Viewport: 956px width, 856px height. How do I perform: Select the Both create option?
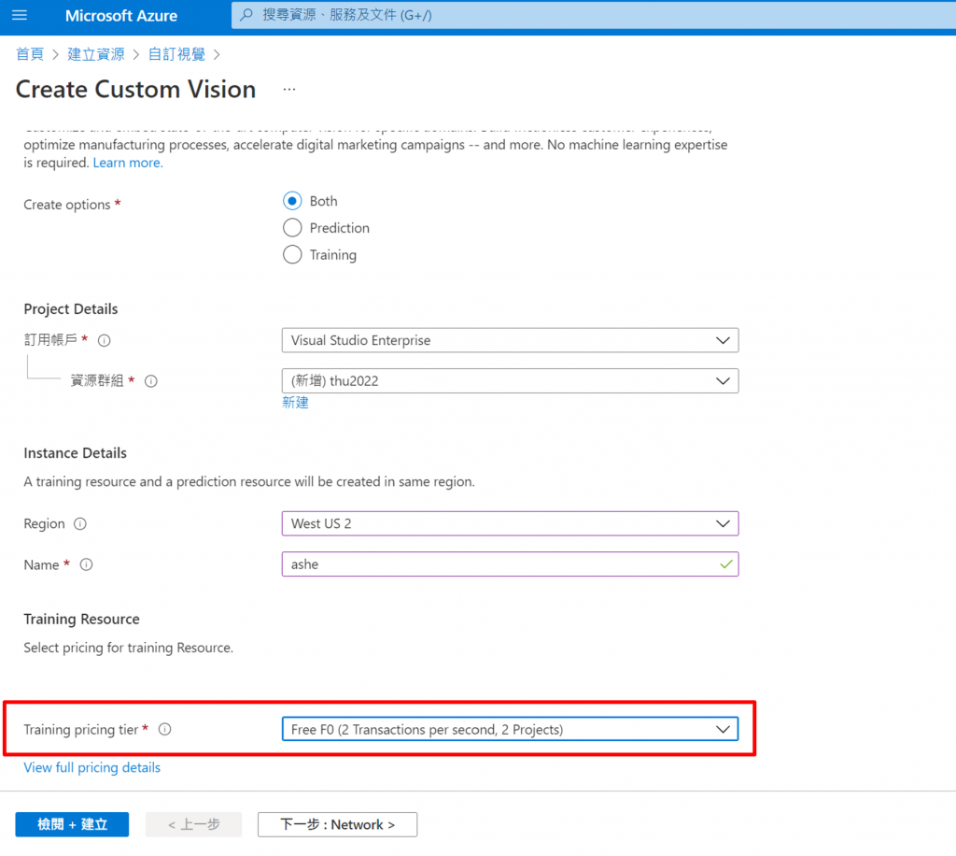tap(292, 201)
